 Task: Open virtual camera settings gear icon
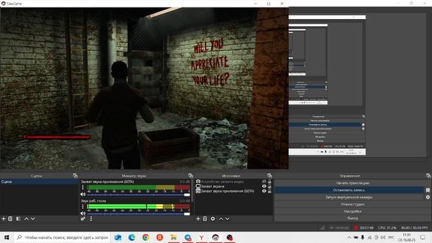pos(427,197)
